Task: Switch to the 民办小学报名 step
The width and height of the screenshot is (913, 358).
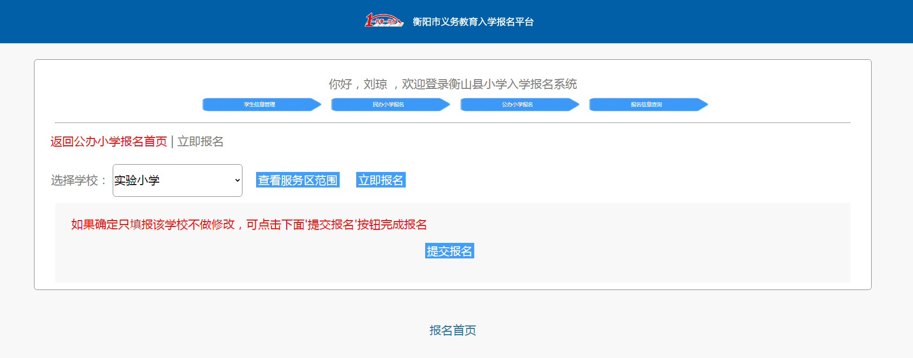Action: point(388,104)
